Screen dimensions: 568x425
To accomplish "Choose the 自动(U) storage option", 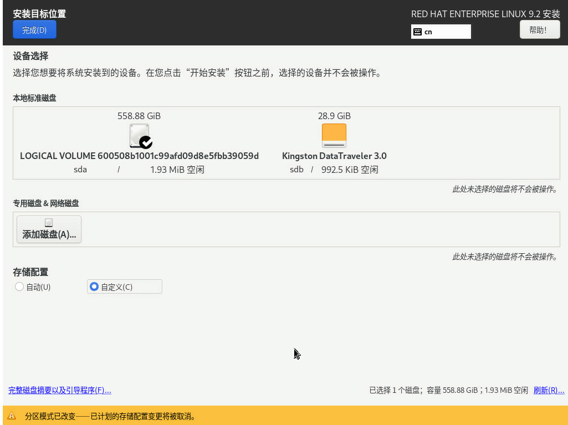I will click(20, 287).
